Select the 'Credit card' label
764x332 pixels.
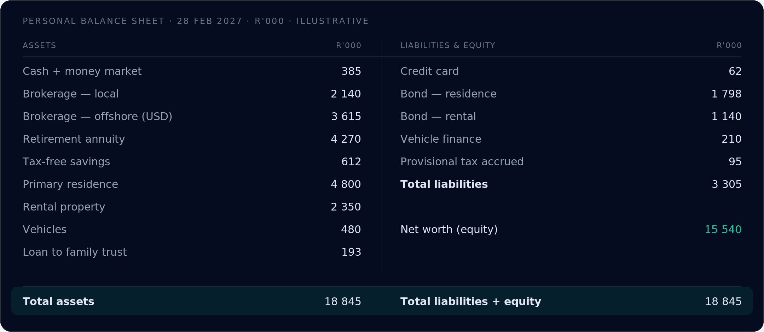pos(430,71)
